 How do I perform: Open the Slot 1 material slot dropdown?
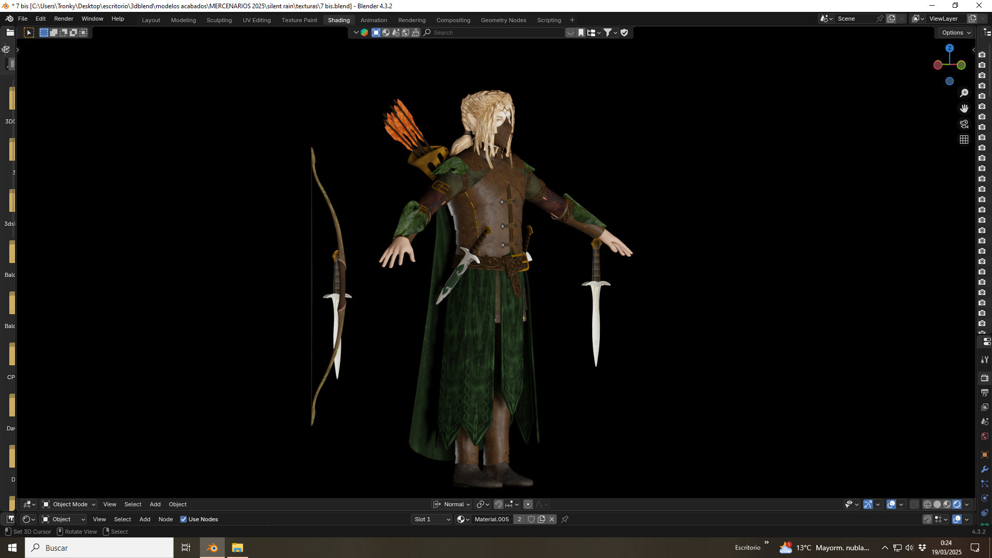431,519
